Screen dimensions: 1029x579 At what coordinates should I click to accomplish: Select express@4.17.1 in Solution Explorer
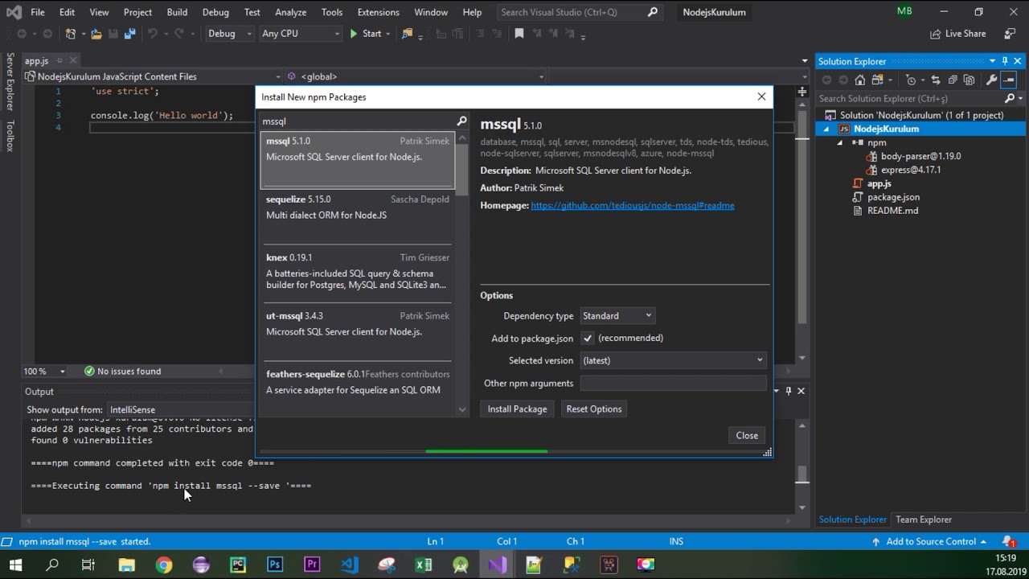pyautogui.click(x=911, y=170)
